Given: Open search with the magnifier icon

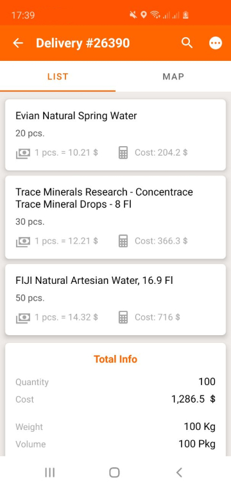Looking at the screenshot, I should (x=187, y=43).
